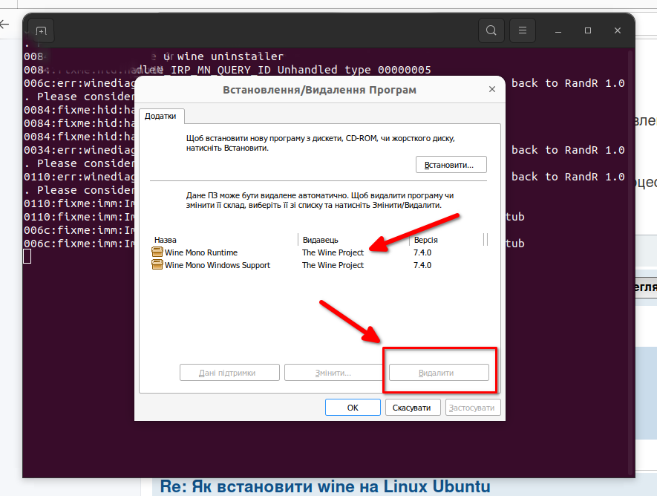This screenshot has height=496, width=657.
Task: Select Wine Mono Windows Support row
Action: click(x=318, y=265)
